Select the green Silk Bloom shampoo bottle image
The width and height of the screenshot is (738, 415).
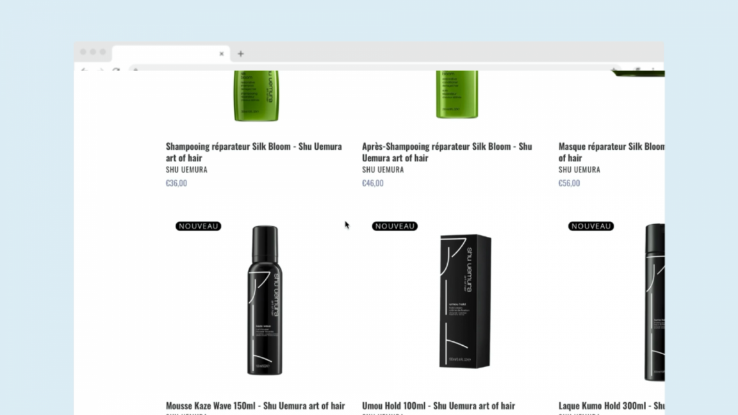(x=256, y=96)
